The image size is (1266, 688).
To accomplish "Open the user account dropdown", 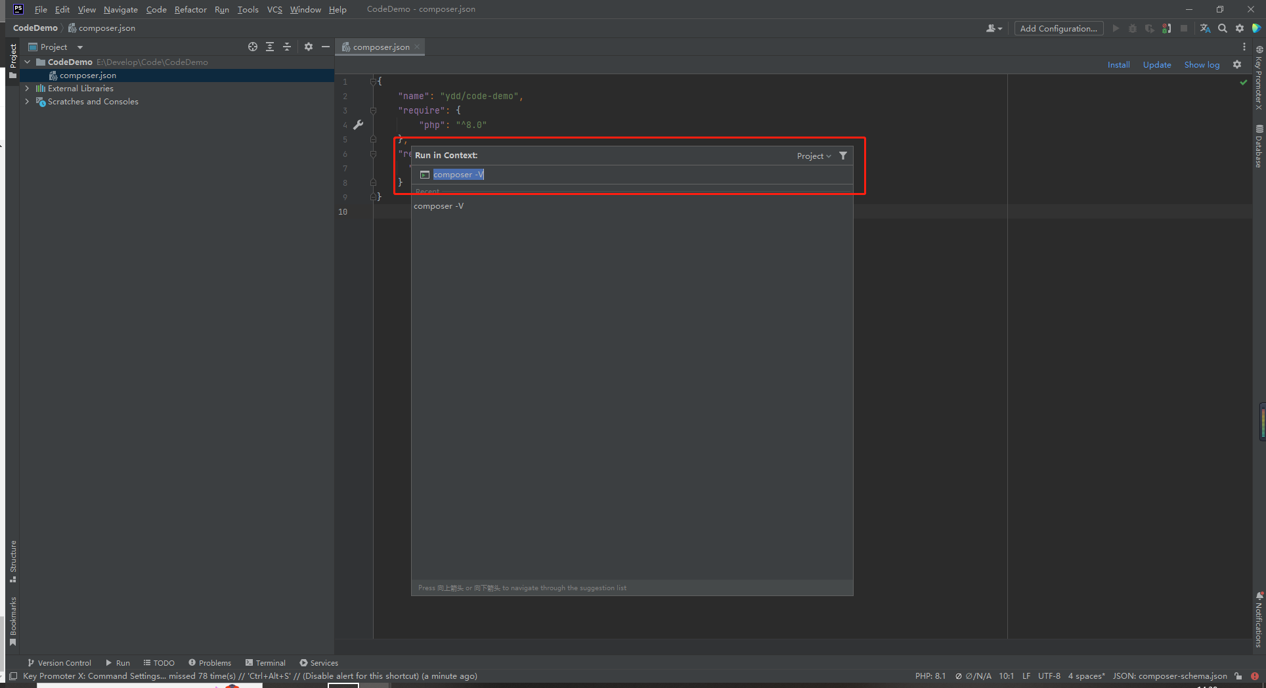I will tap(994, 28).
